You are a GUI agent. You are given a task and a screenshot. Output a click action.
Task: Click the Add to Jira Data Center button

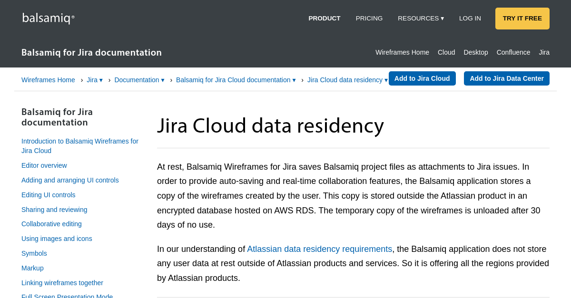pos(506,78)
